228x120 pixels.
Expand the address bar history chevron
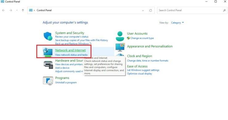143,11
